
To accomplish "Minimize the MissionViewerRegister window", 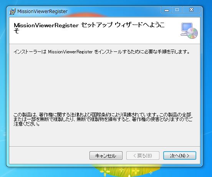I will [167, 10].
